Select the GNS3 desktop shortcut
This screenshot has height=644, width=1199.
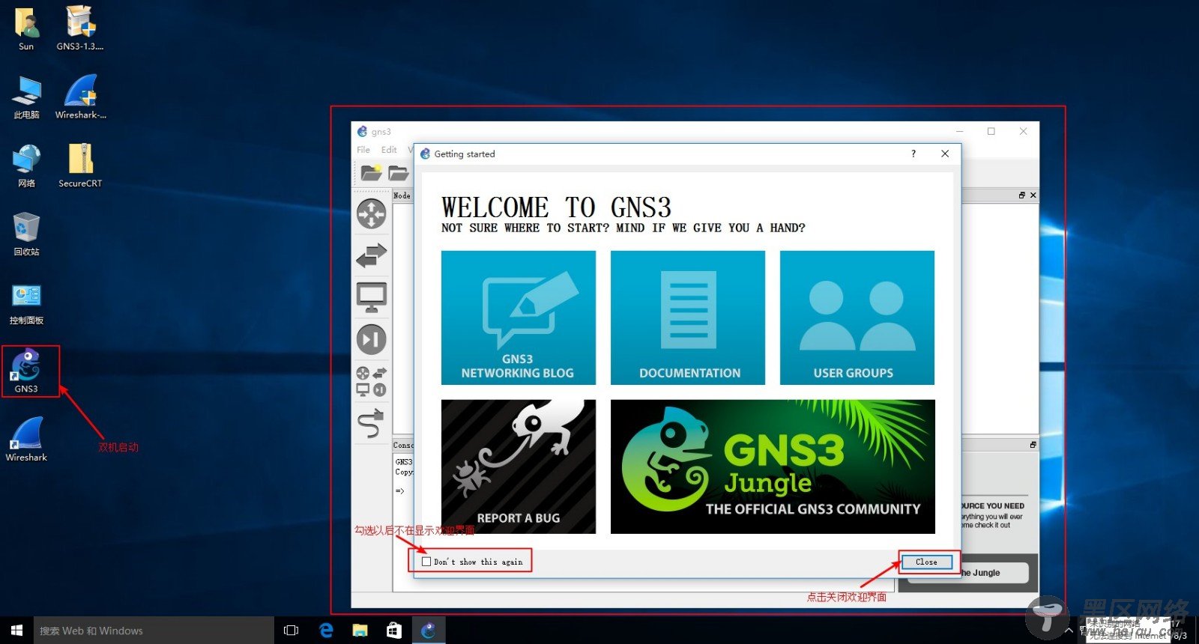pos(26,371)
